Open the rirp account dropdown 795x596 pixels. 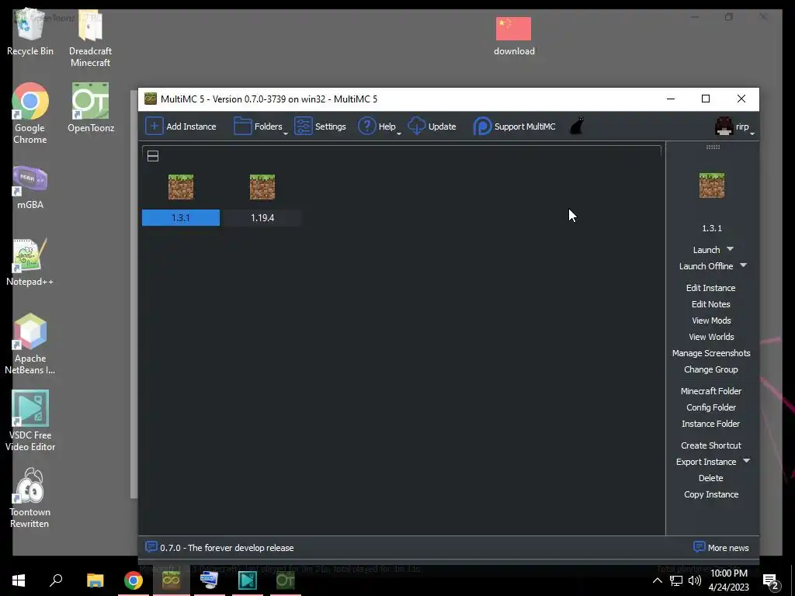pyautogui.click(x=734, y=126)
